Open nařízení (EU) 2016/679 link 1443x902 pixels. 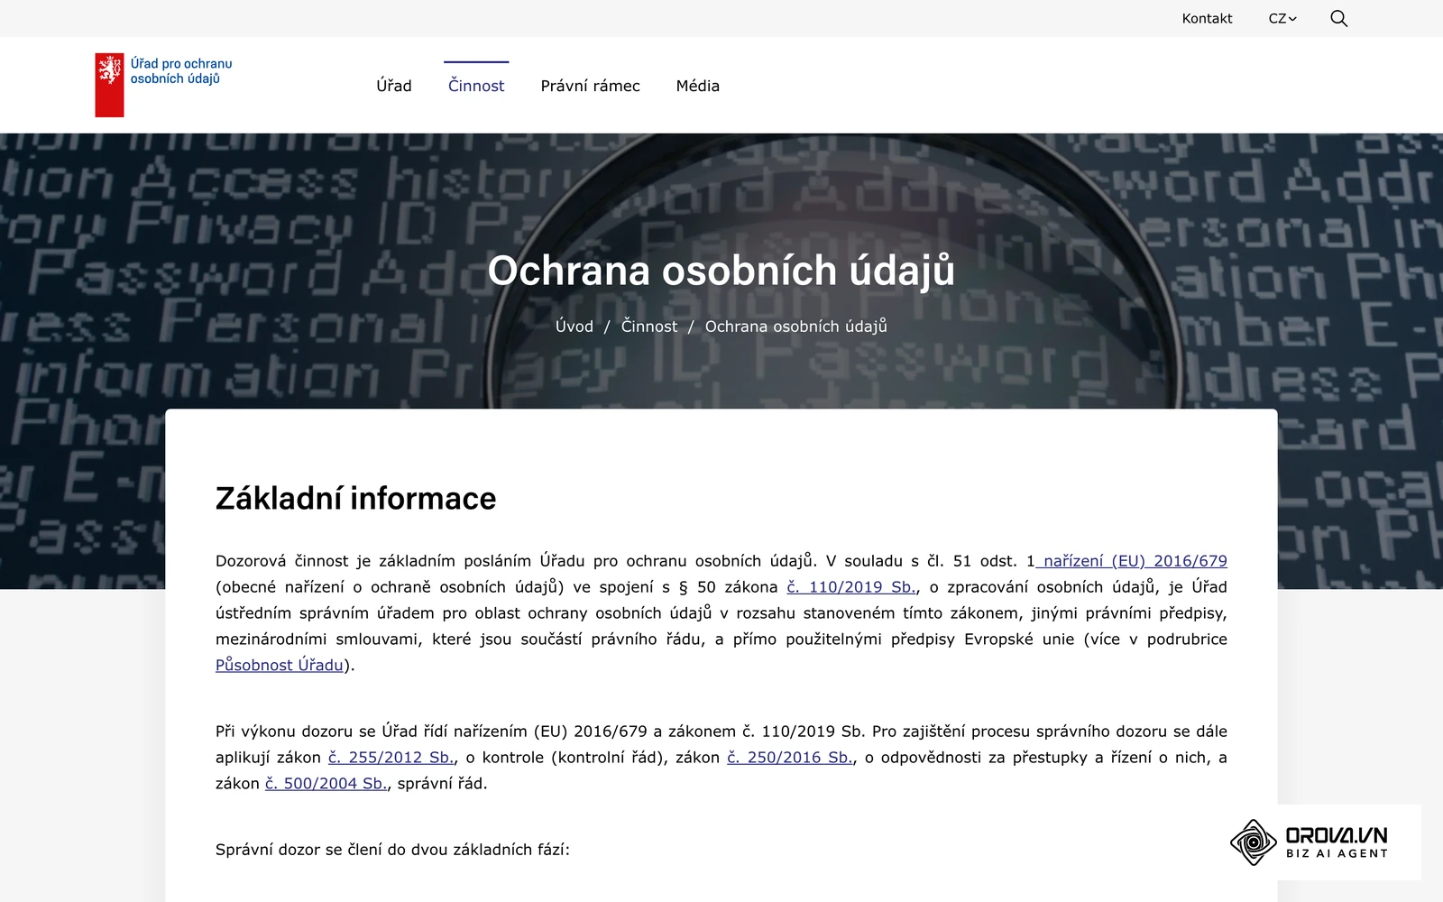(x=1132, y=561)
